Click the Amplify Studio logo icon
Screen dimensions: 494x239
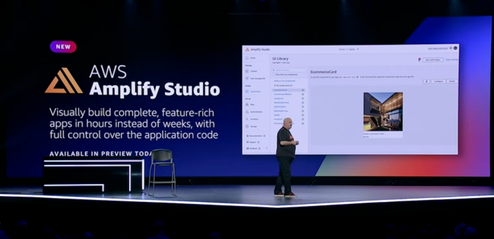coord(247,49)
